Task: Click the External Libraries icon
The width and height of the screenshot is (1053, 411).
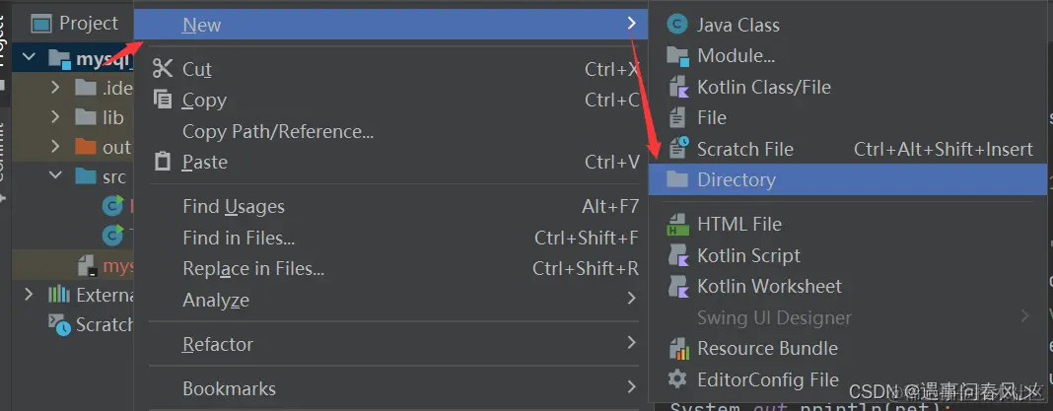Action: pyautogui.click(x=59, y=294)
